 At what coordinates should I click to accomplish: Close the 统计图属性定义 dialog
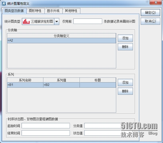tap(156, 2)
